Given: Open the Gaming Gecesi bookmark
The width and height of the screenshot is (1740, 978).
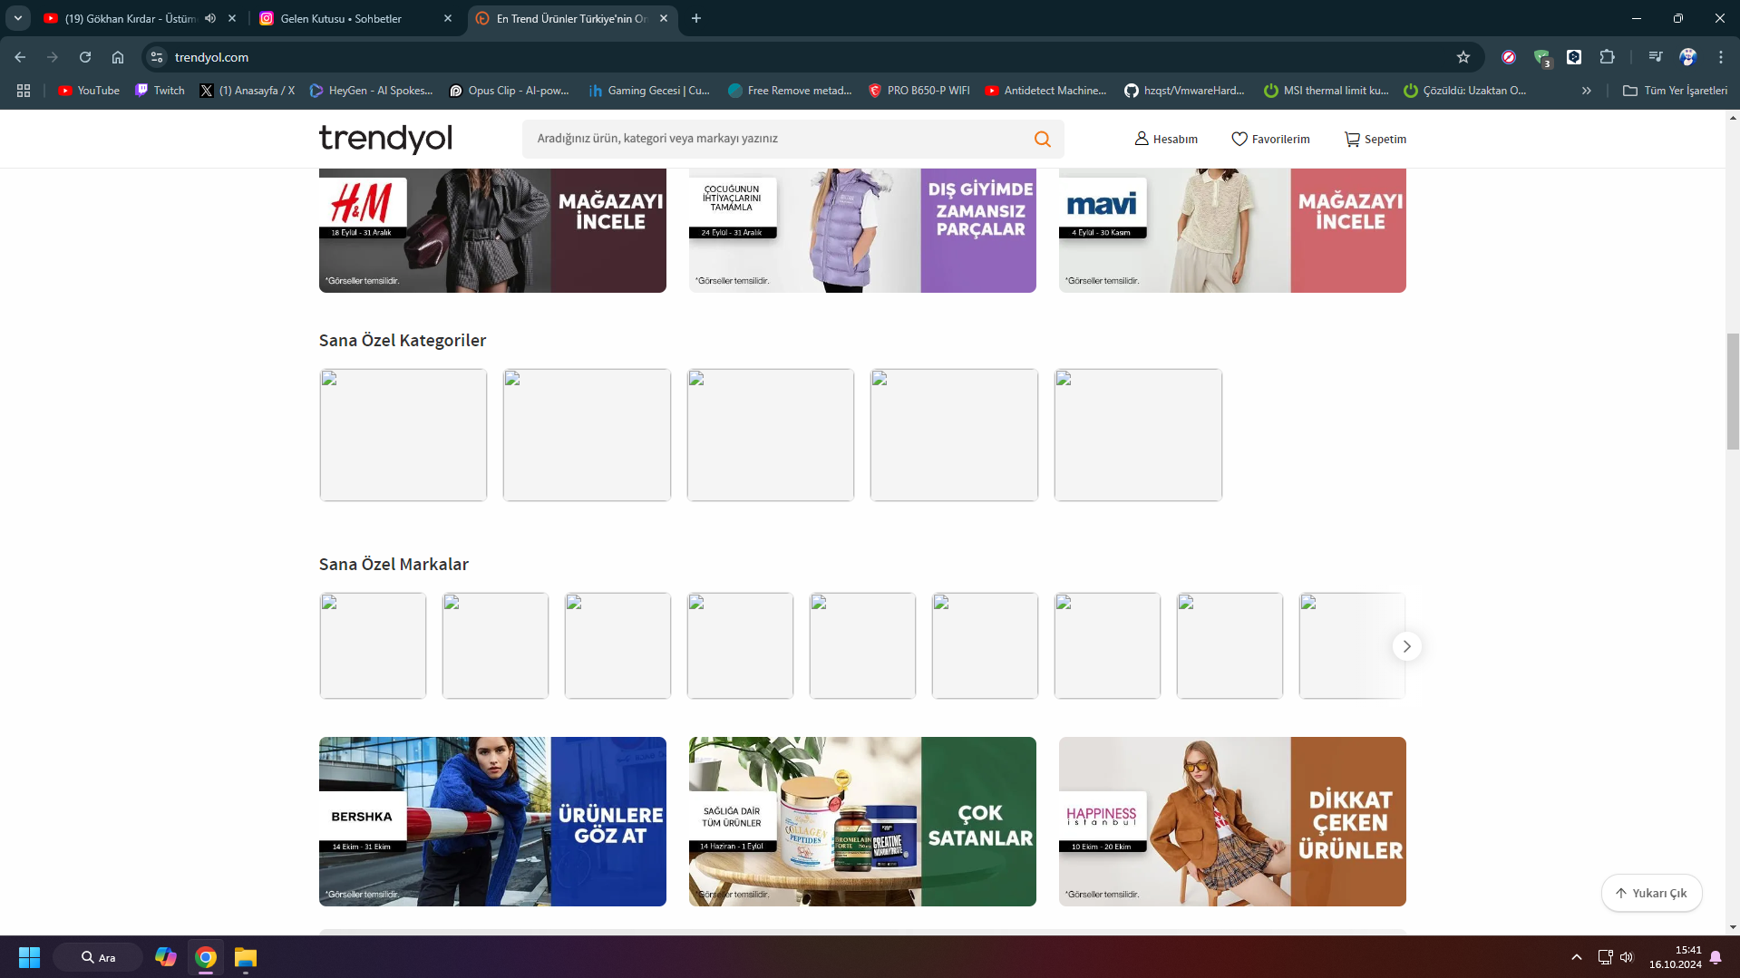Looking at the screenshot, I should (x=649, y=91).
